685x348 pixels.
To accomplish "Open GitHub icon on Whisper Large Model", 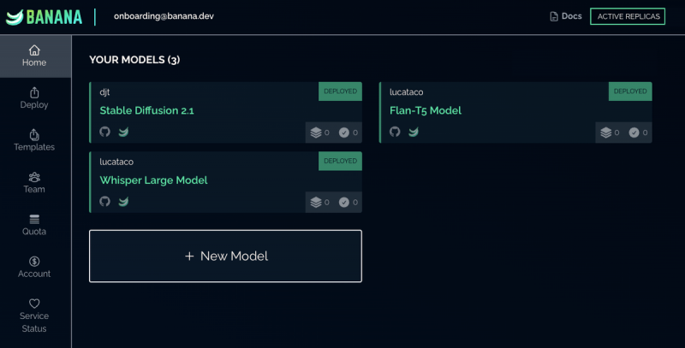I will pos(105,202).
